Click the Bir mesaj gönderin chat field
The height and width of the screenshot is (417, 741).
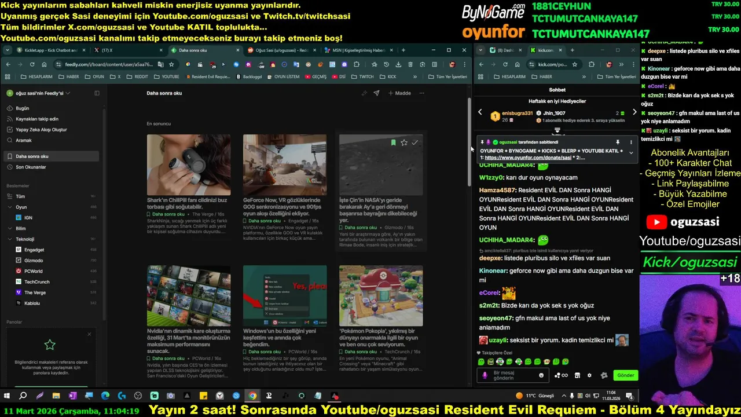[x=514, y=375]
